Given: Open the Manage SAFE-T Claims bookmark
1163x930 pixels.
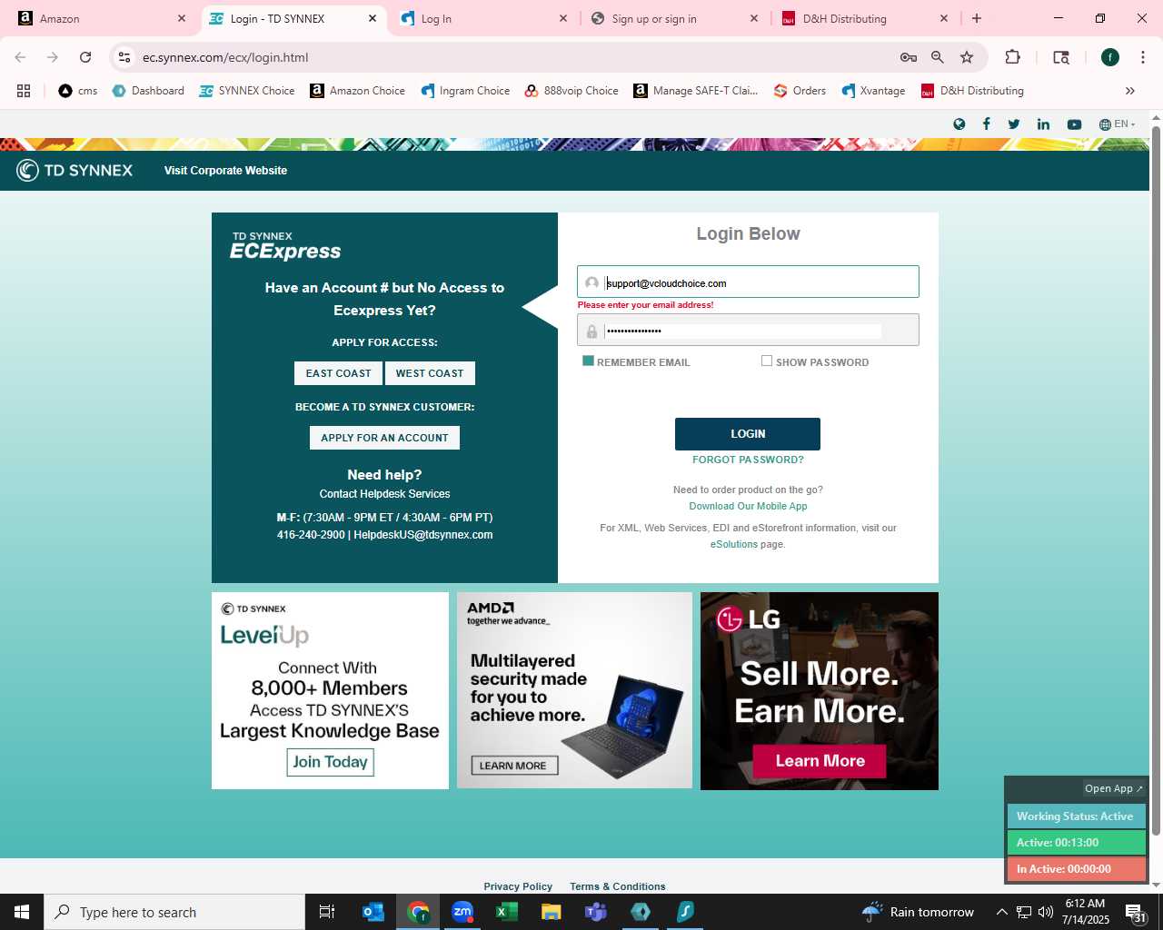Looking at the screenshot, I should [696, 91].
